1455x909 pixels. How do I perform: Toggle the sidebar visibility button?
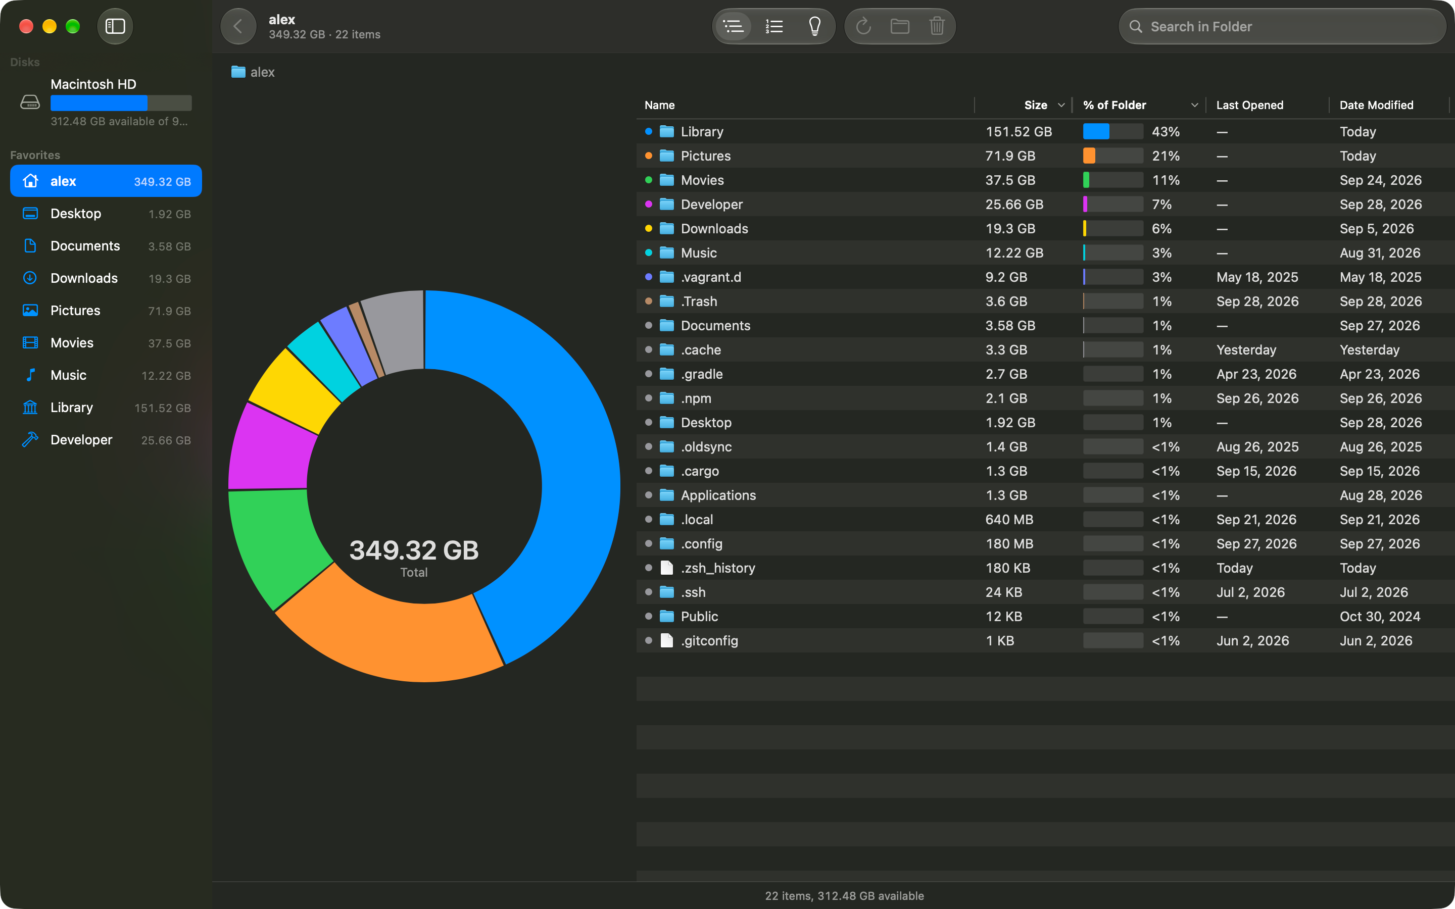click(x=115, y=26)
